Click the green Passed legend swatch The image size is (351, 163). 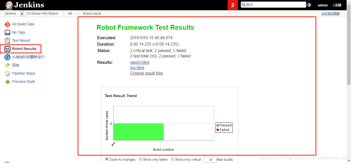(x=218, y=125)
